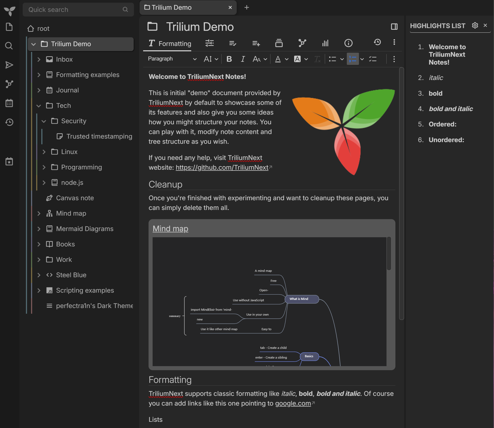Apply italic formatting
The image size is (494, 428).
(243, 59)
